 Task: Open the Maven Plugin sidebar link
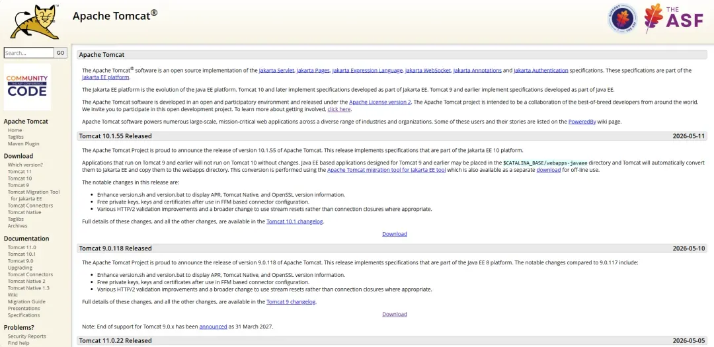coord(23,144)
